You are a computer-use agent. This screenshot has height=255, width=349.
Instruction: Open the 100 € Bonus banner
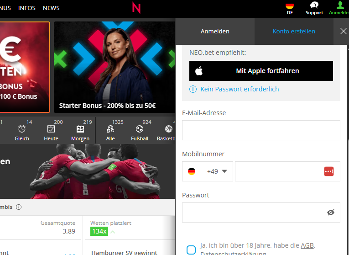point(25,67)
